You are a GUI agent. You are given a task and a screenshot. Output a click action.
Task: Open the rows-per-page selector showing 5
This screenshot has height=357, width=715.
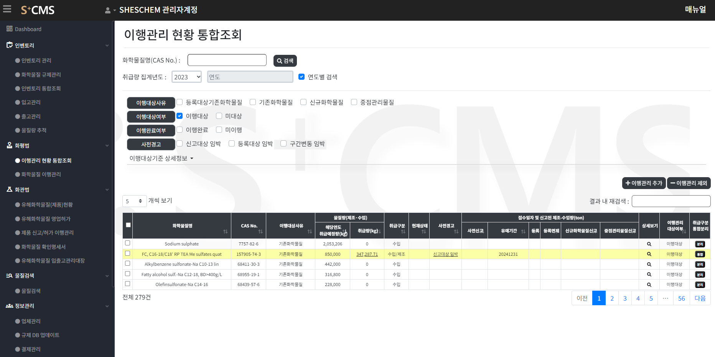click(134, 201)
